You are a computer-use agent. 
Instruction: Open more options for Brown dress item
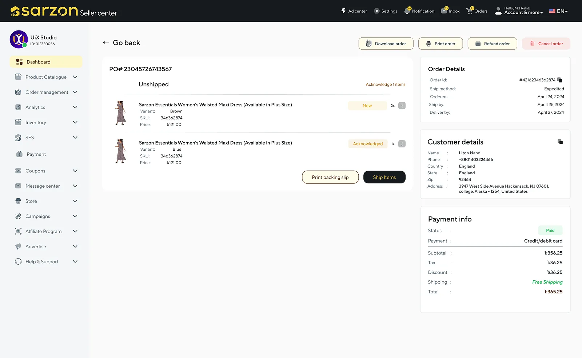(402, 106)
